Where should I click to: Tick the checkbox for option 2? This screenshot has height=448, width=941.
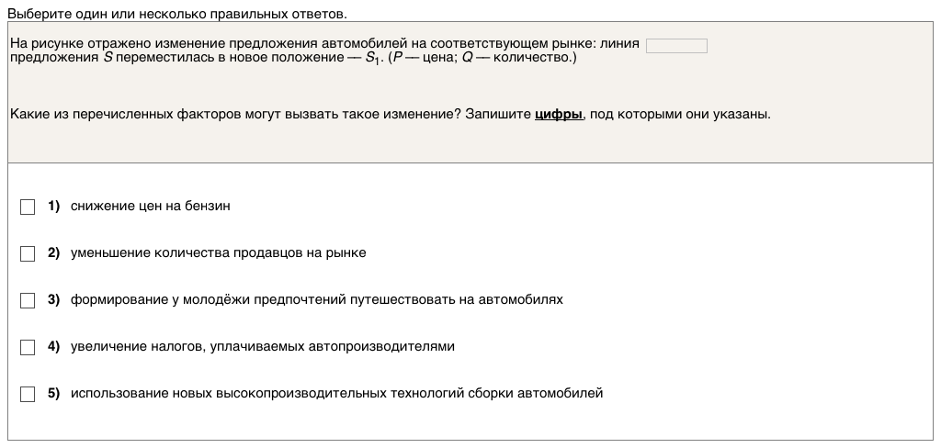click(28, 253)
